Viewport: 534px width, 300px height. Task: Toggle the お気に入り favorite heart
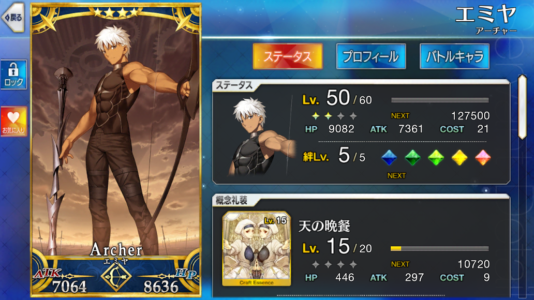click(x=13, y=121)
